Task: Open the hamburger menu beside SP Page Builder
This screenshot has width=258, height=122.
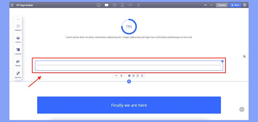Action: pos(12,5)
